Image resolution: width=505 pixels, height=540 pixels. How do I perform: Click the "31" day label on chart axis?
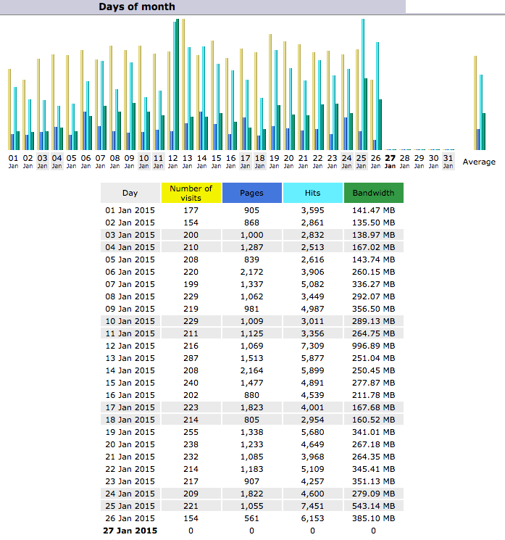click(x=448, y=157)
